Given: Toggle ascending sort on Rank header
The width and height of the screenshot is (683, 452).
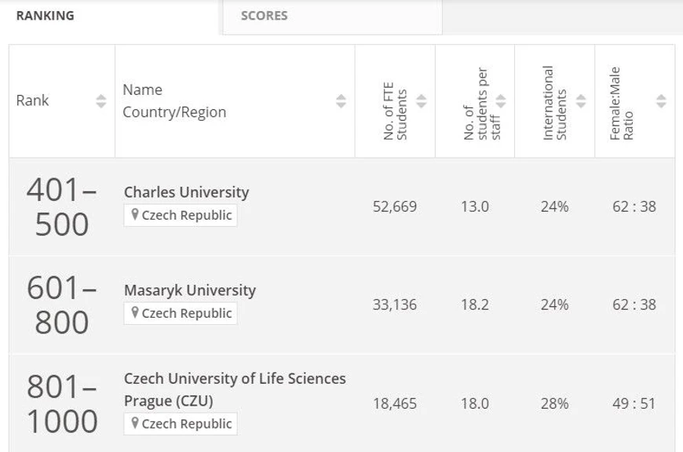Looking at the screenshot, I should 100,97.
